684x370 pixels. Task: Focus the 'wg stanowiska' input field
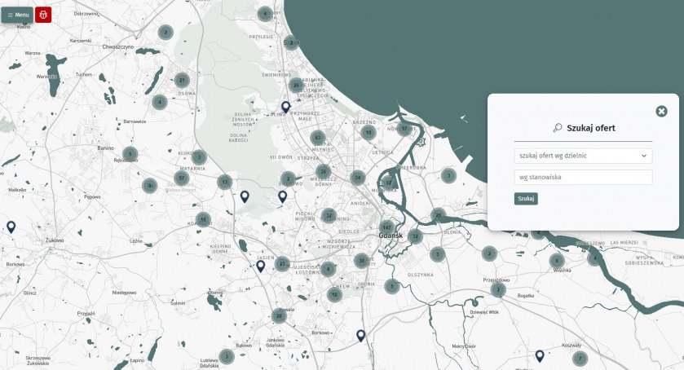pos(583,177)
